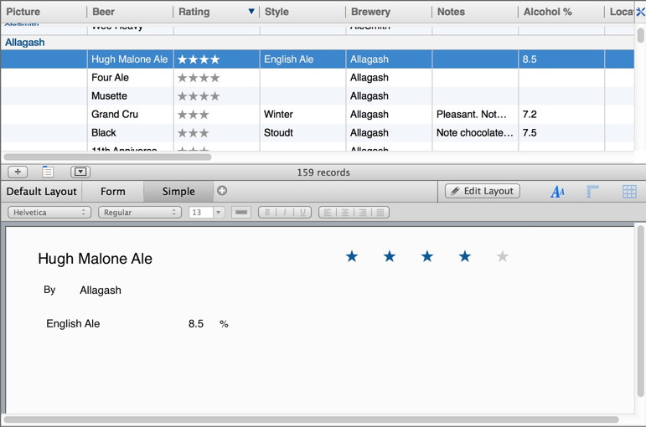The image size is (646, 427).
Task: Click the Grand Cru star rating cell
Action: coord(216,115)
